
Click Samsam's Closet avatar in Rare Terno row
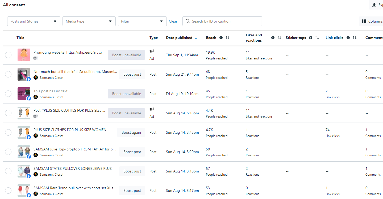pyautogui.click(x=36, y=194)
